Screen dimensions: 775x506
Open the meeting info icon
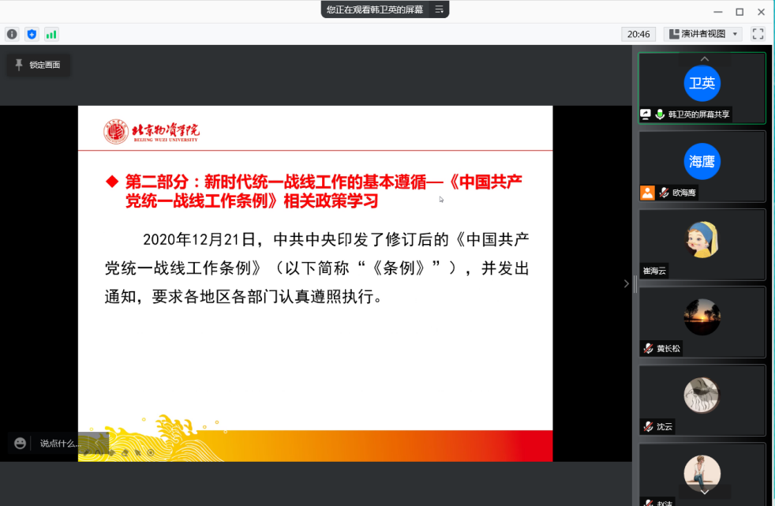pyautogui.click(x=12, y=34)
